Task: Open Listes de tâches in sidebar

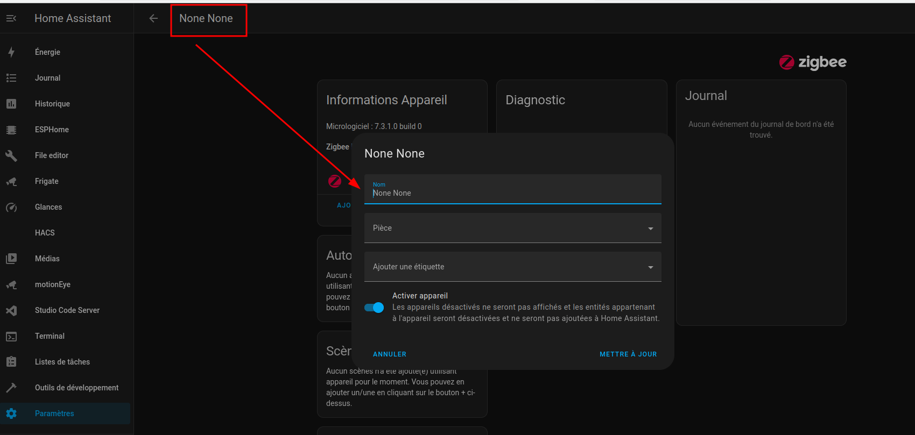Action: [x=65, y=362]
